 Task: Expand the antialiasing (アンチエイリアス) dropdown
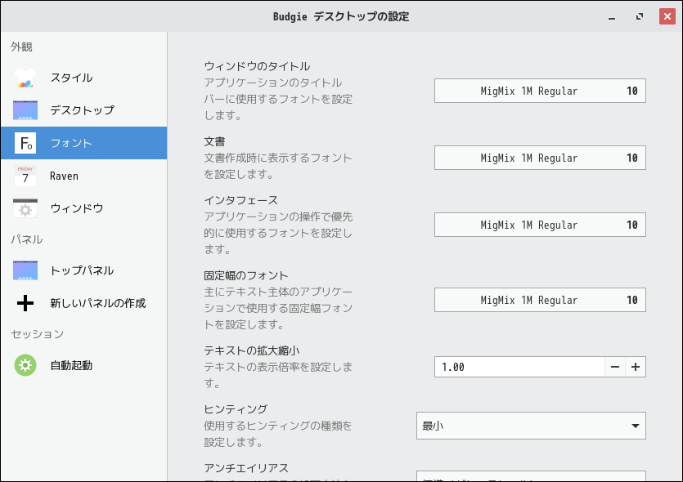pos(530,476)
